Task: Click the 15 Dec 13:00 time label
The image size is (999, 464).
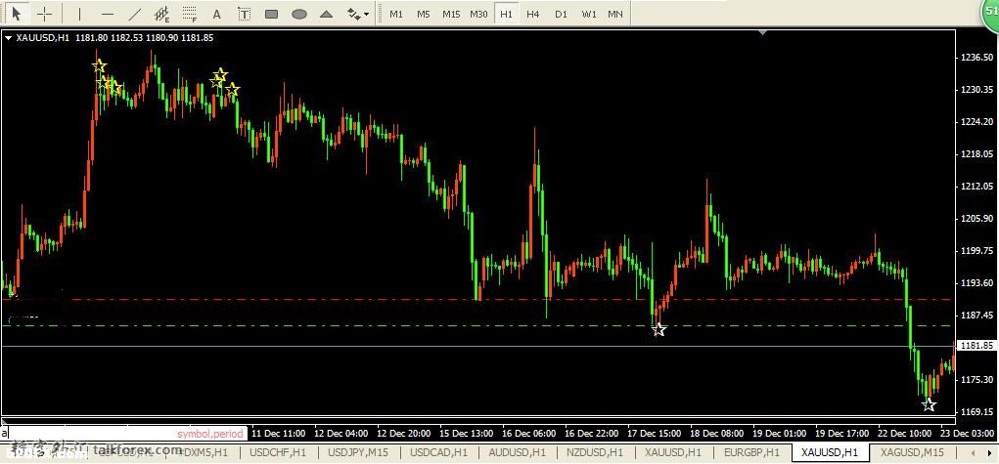Action: pos(467,434)
